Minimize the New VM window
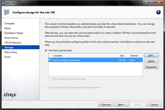 [146, 2]
